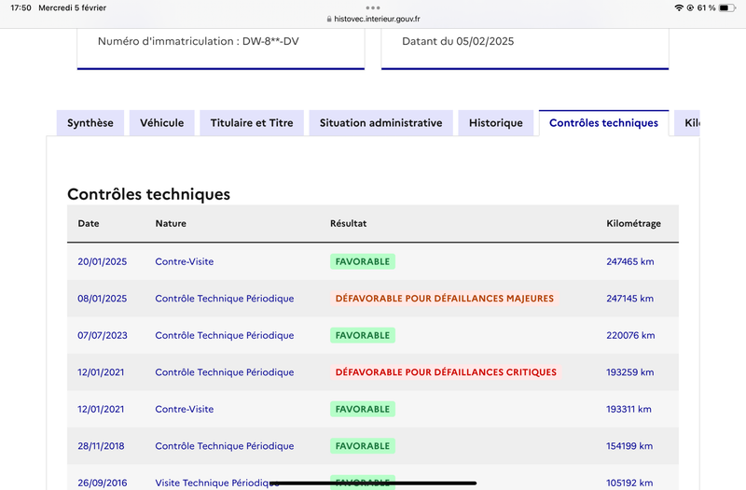
Task: Select the Situation administrative tab
Action: coord(381,123)
